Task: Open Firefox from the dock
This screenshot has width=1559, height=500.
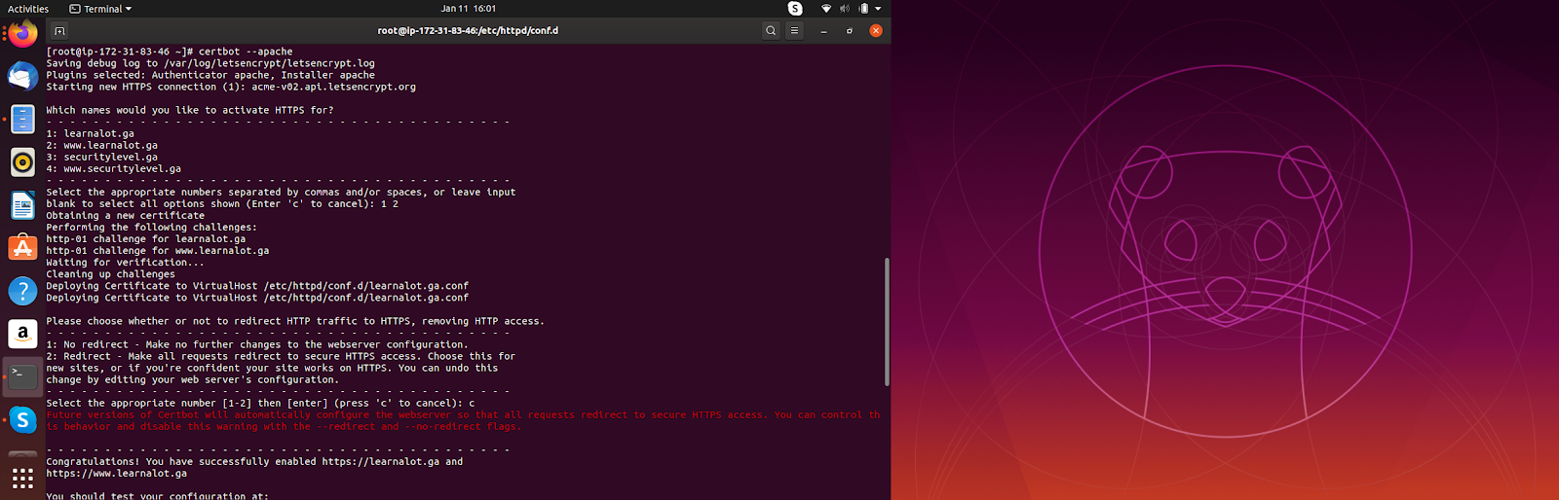Action: point(22,34)
